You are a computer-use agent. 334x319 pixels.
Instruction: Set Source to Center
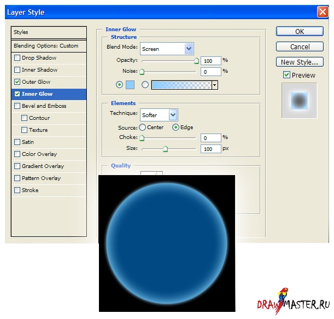pyautogui.click(x=142, y=127)
